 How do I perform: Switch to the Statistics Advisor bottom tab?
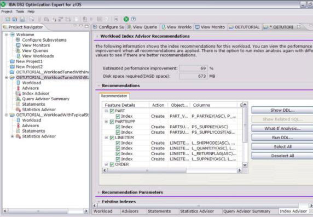point(197,211)
